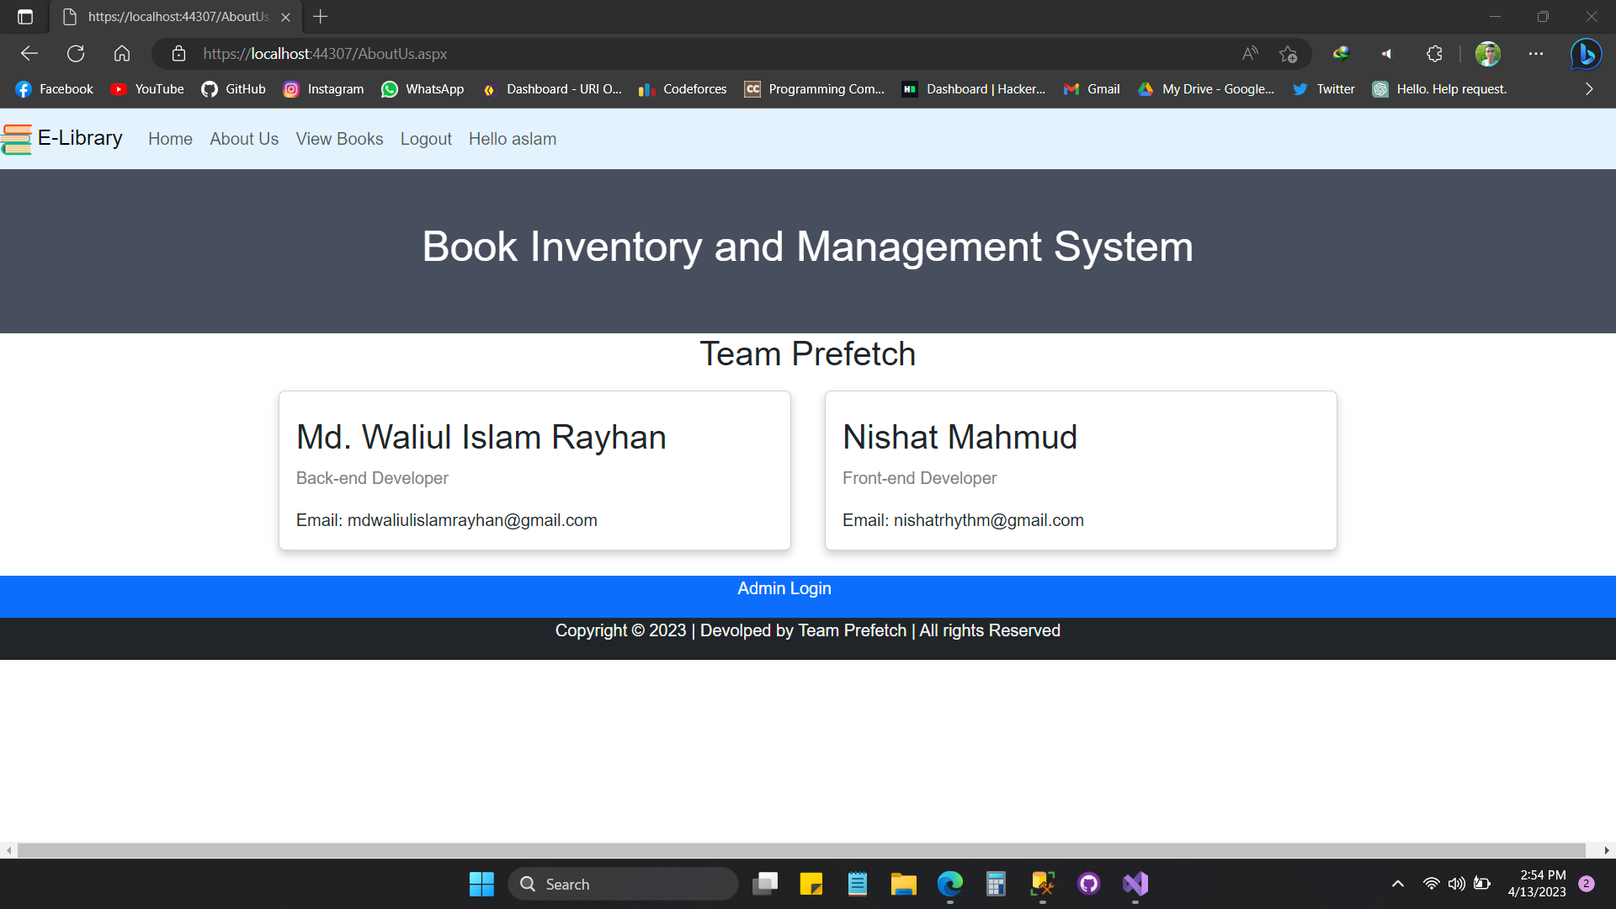Open the E-Library logo on the navbar
1616x909 pixels.
[x=63, y=138]
